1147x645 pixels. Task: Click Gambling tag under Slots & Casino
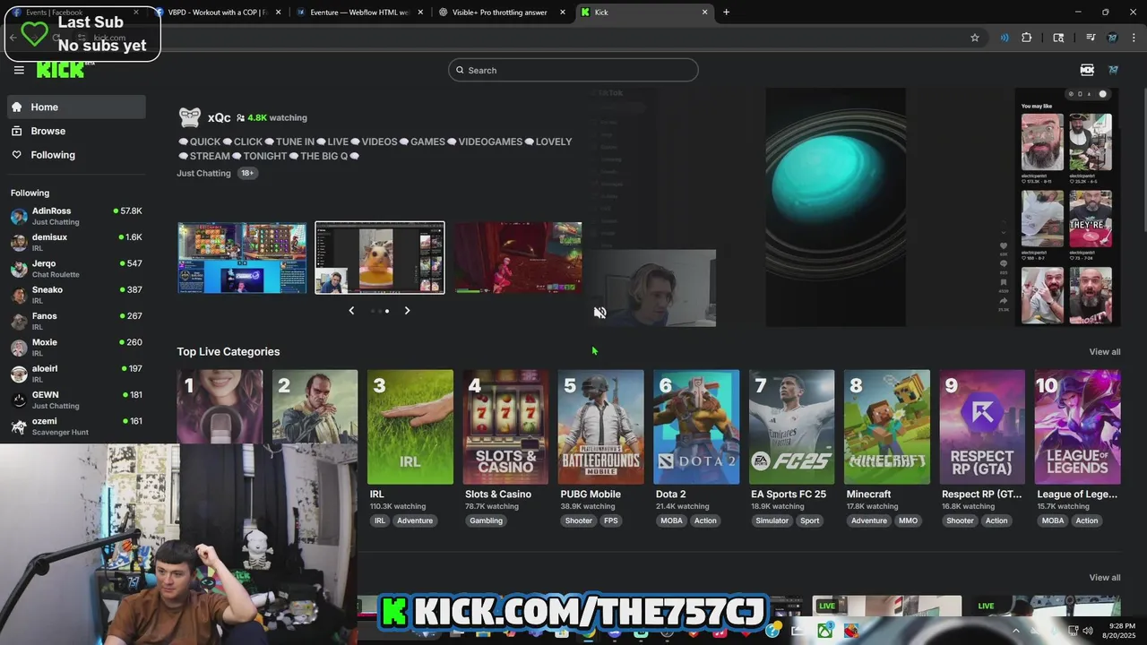[487, 520]
